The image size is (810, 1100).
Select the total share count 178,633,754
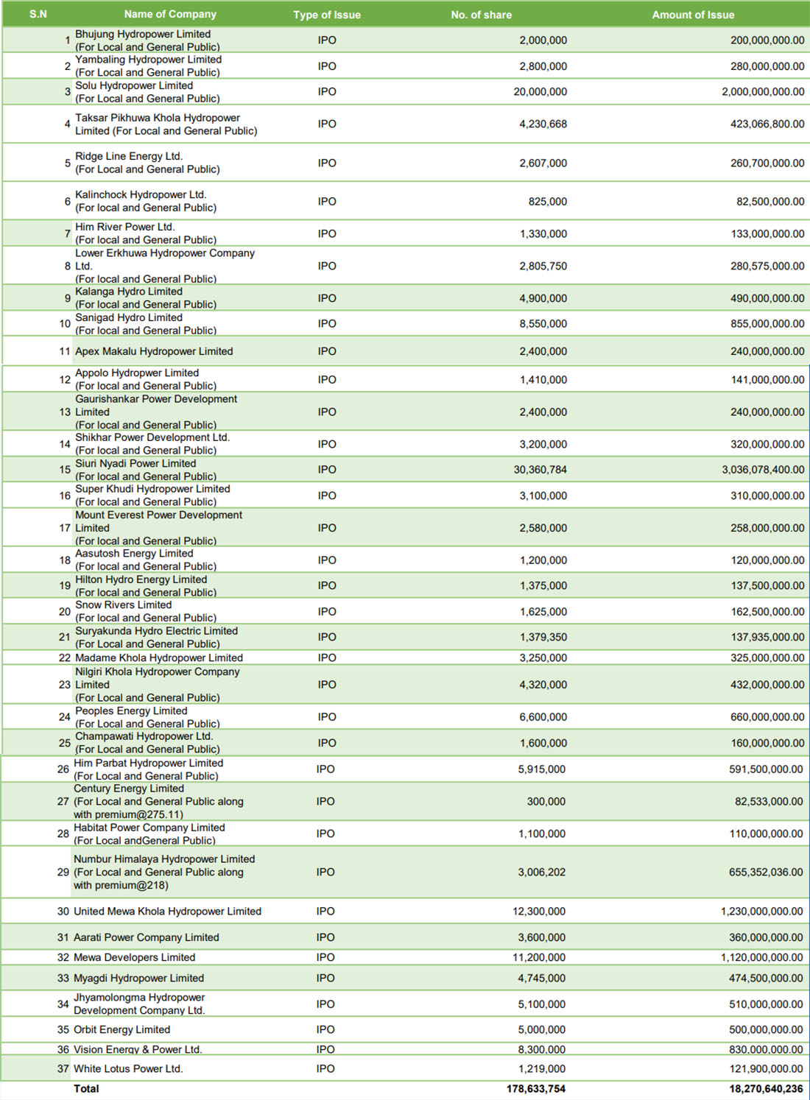535,1089
